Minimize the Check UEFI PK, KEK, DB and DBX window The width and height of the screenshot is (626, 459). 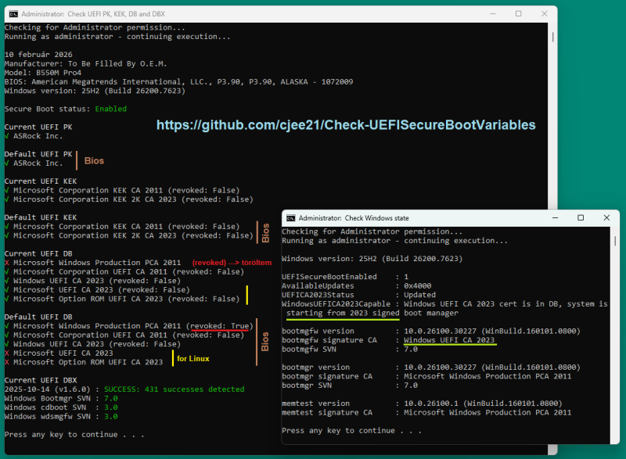tap(493, 13)
